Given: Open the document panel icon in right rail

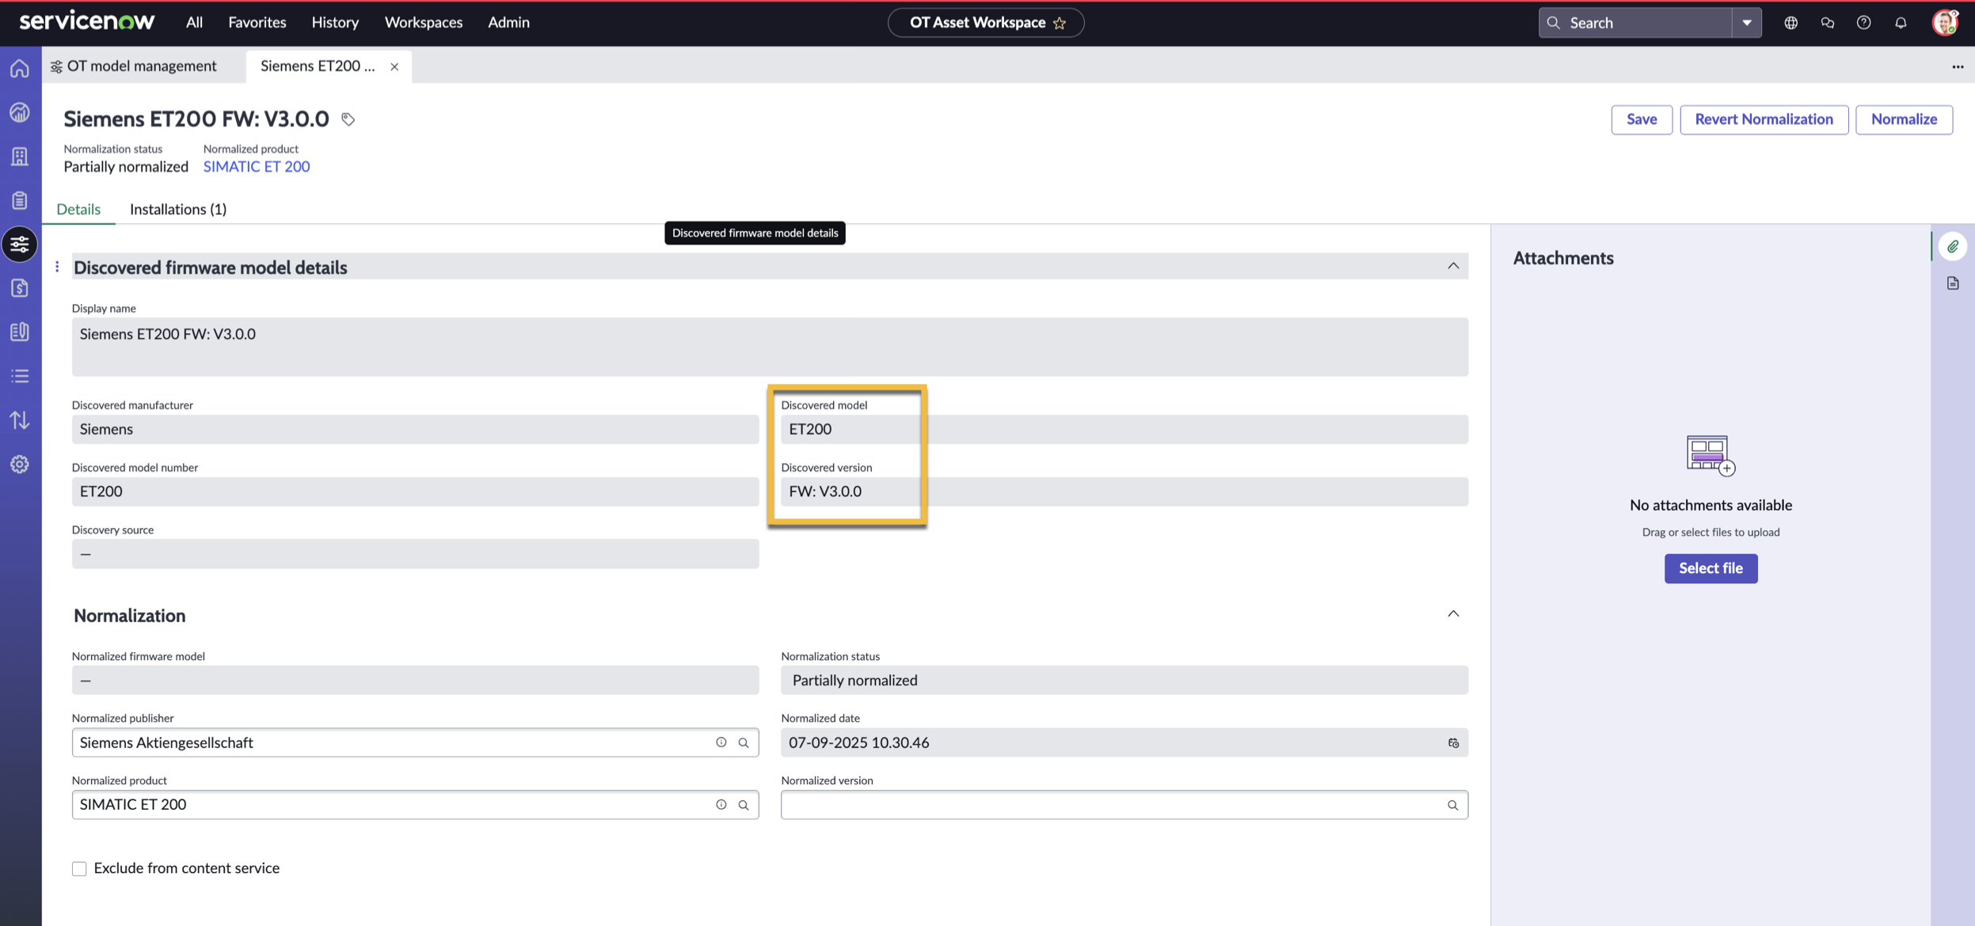Looking at the screenshot, I should 1953,283.
